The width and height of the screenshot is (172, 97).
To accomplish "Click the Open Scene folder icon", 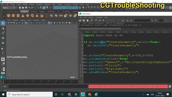I will [x=23, y=8].
